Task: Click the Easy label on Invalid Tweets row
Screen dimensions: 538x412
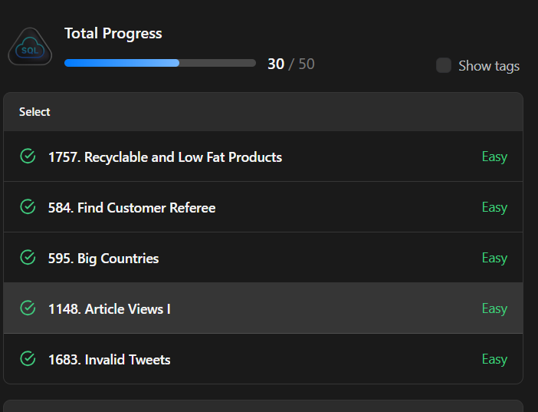Action: 494,359
